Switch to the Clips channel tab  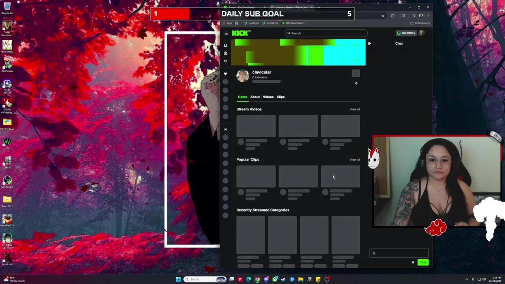click(281, 97)
